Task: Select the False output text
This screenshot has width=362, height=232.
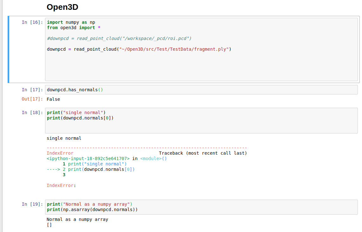Action: coord(53,99)
